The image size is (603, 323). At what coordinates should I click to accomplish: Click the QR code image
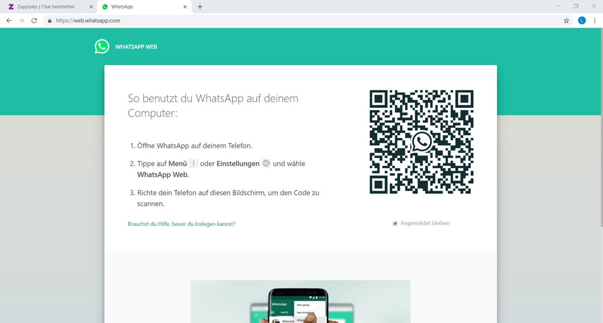421,142
